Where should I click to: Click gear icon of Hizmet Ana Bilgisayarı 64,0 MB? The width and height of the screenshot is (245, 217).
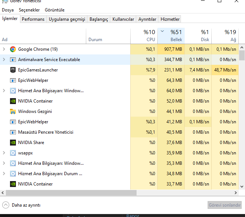(x=13, y=91)
